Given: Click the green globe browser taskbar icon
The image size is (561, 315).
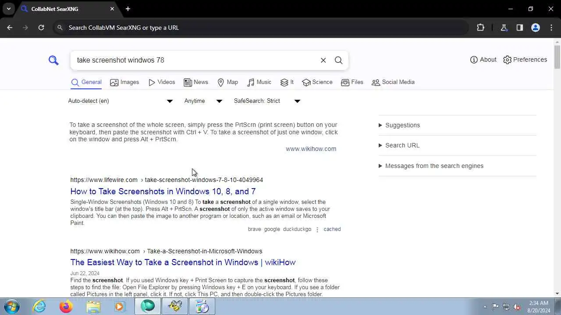Looking at the screenshot, I should pyautogui.click(x=148, y=306).
